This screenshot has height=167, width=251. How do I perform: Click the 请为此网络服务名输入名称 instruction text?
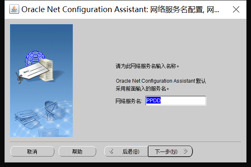[x=147, y=66]
